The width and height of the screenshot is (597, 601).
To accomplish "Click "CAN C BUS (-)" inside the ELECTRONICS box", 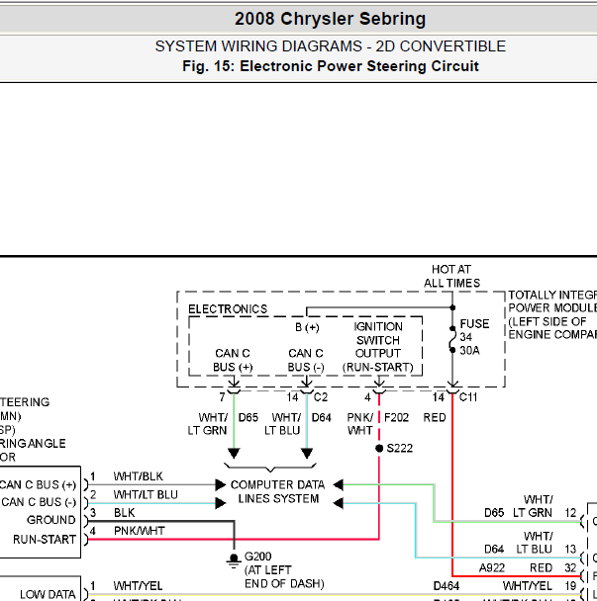I will coord(306,360).
